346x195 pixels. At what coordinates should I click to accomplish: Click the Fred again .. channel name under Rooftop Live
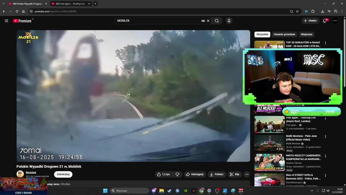(292, 125)
